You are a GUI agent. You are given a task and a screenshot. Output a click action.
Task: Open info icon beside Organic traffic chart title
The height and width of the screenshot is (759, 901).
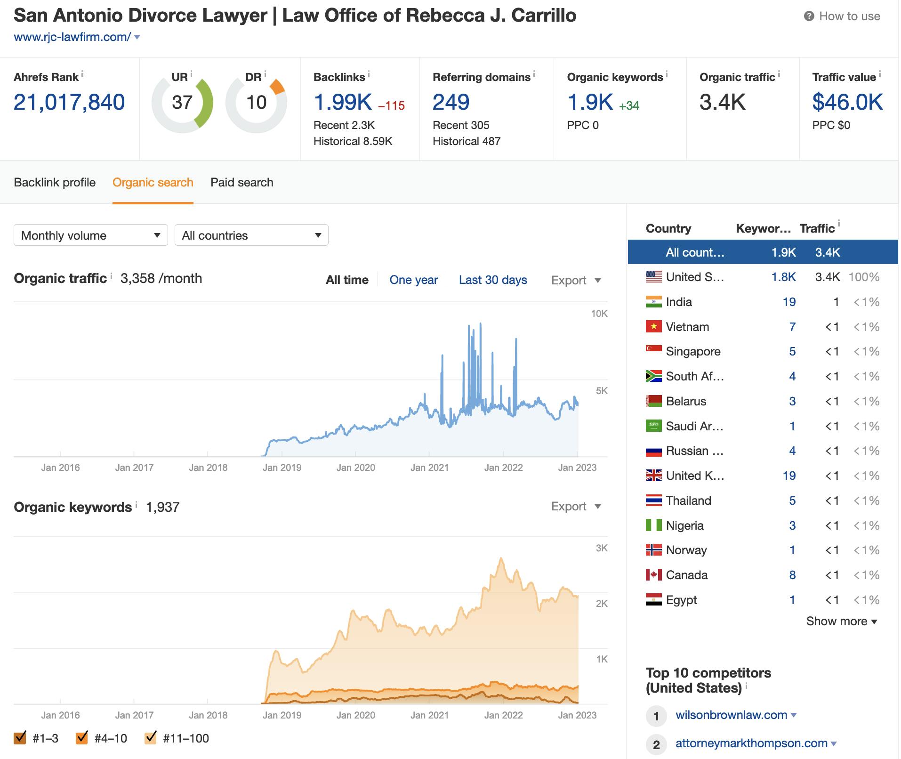coord(111,275)
